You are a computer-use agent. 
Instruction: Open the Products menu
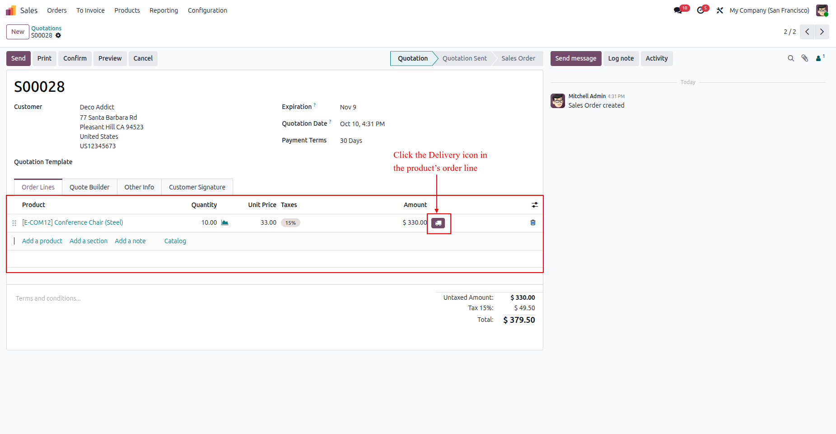(x=127, y=10)
